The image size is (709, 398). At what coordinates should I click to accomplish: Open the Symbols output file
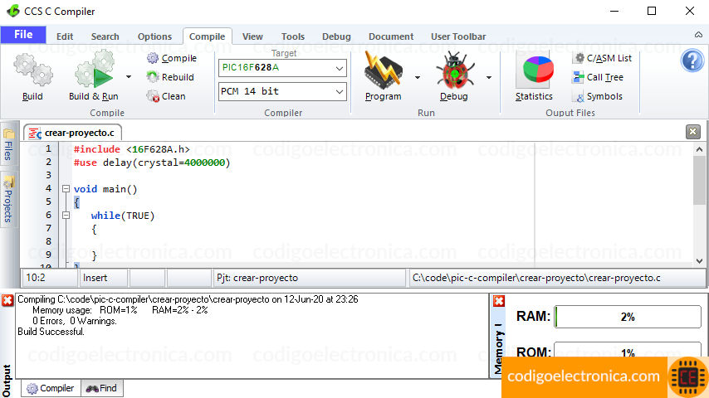598,96
